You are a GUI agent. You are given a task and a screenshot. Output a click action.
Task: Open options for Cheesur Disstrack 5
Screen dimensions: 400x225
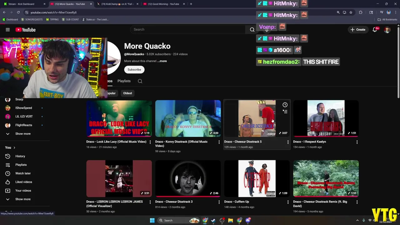tap(288, 142)
